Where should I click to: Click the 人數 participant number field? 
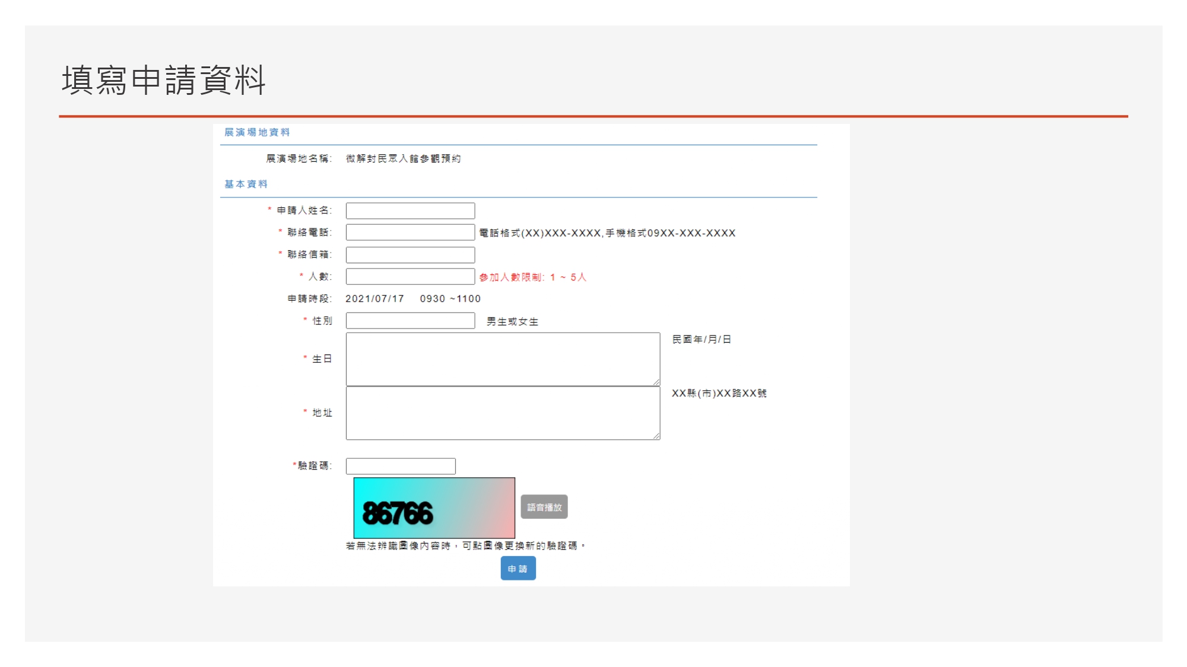click(410, 276)
